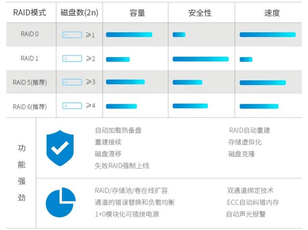The width and height of the screenshot is (308, 230).
Task: Select the 速度 column header
Action: pos(272,13)
